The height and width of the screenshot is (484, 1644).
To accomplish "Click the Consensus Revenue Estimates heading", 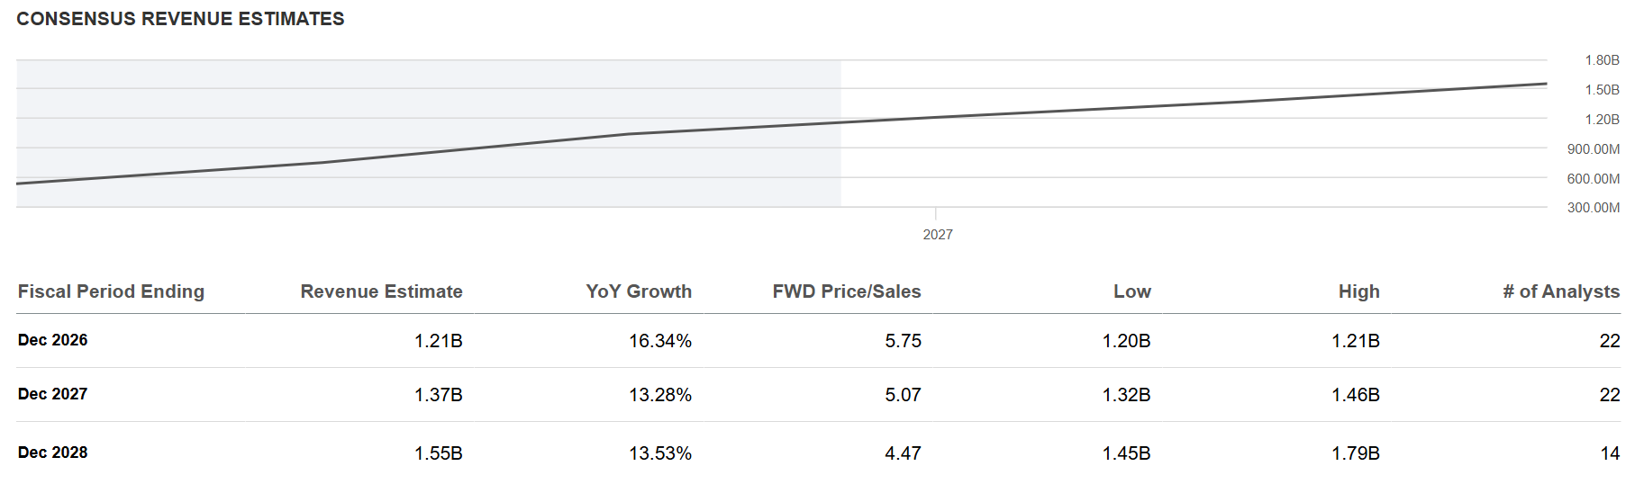I will [180, 19].
